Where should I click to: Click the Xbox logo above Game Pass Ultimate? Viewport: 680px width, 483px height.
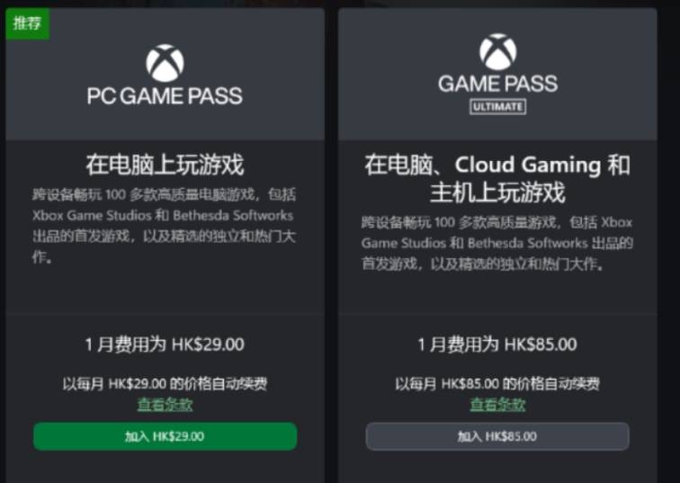point(497,52)
